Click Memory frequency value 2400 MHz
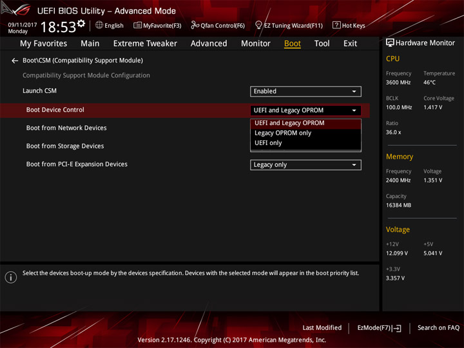Viewport: 464px width, 348px height. point(398,180)
